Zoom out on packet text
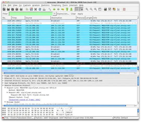 click(x=91, y=9)
